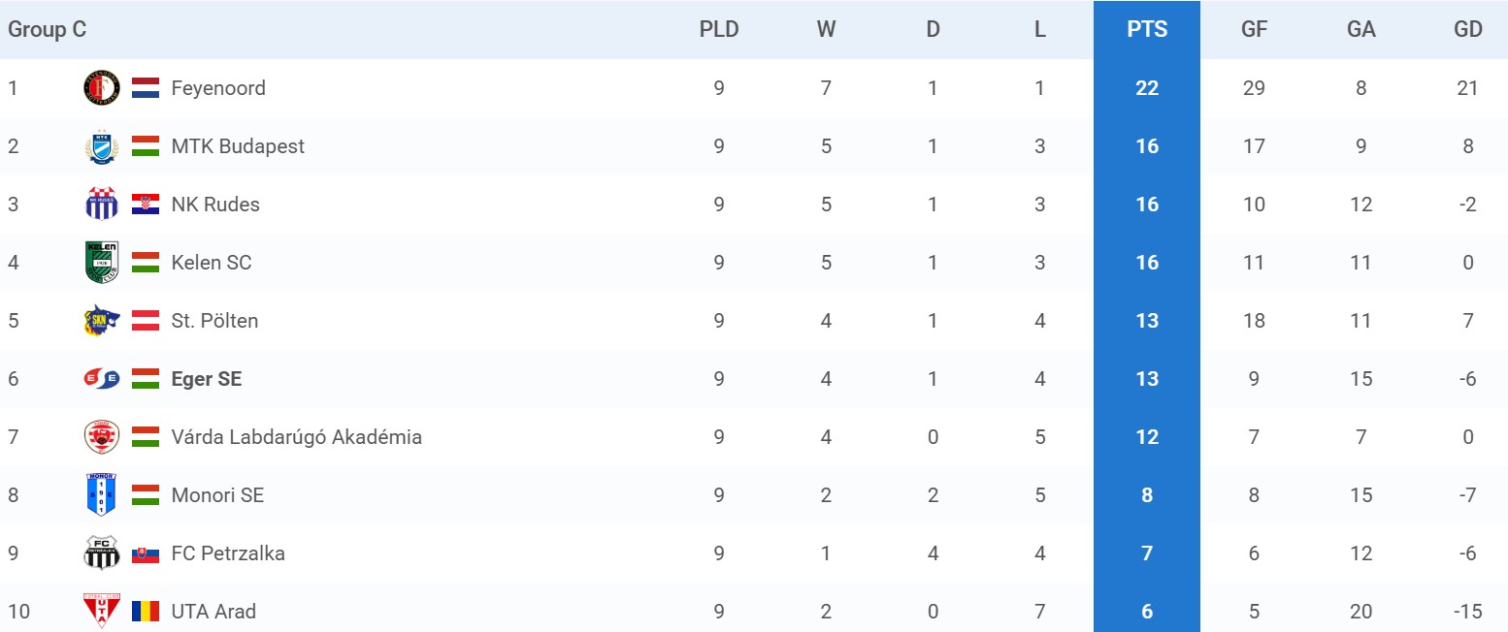Click the Eger SE club logo

click(101, 379)
